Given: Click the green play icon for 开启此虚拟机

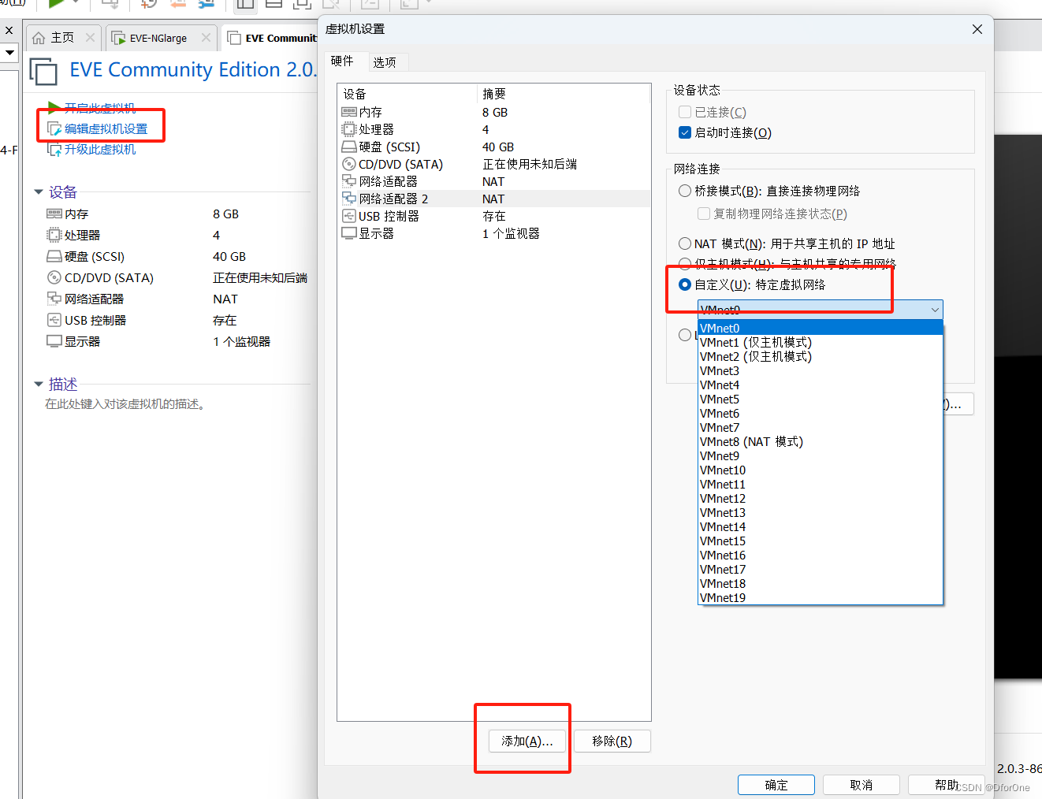Looking at the screenshot, I should point(54,107).
